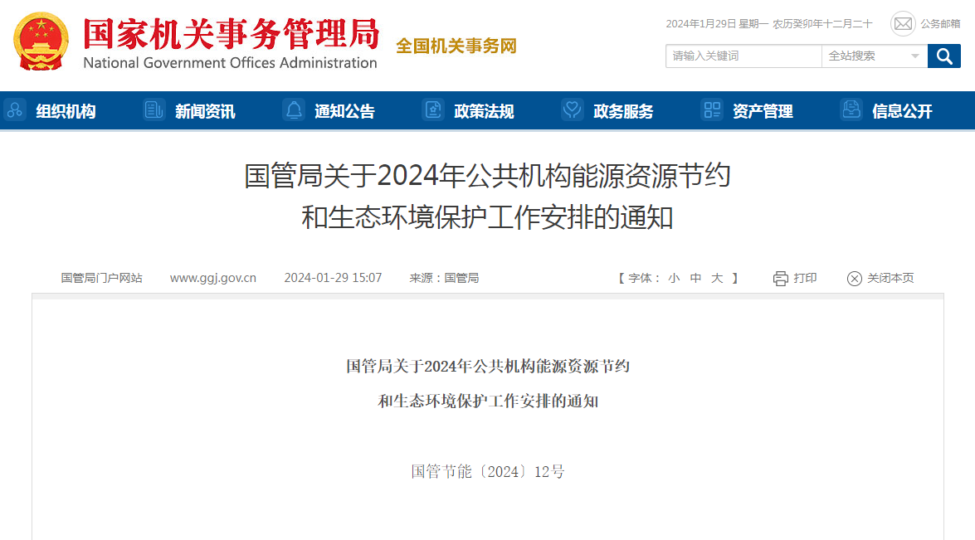Click the www.ggj.gov.cn text
The width and height of the screenshot is (975, 540).
213,278
